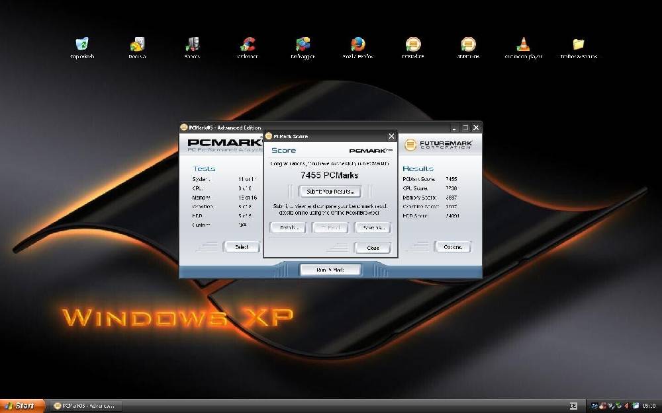Minimize the PCMark05 main window

coord(454,128)
